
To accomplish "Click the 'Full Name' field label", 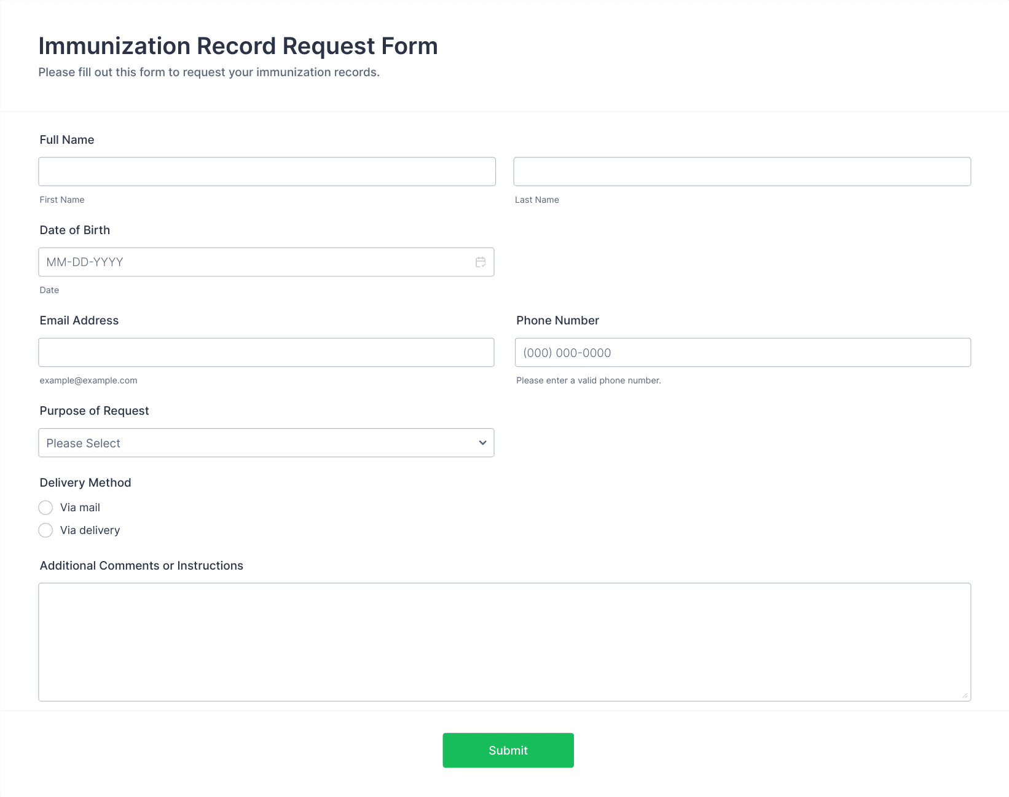I will (x=67, y=140).
